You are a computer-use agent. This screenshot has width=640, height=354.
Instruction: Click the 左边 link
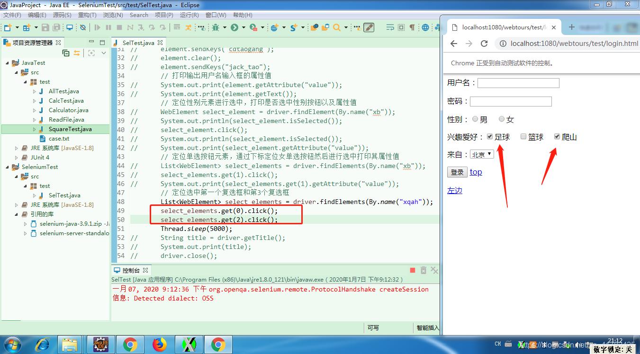pos(455,190)
